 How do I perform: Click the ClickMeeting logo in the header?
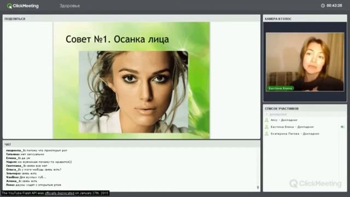(23, 6)
